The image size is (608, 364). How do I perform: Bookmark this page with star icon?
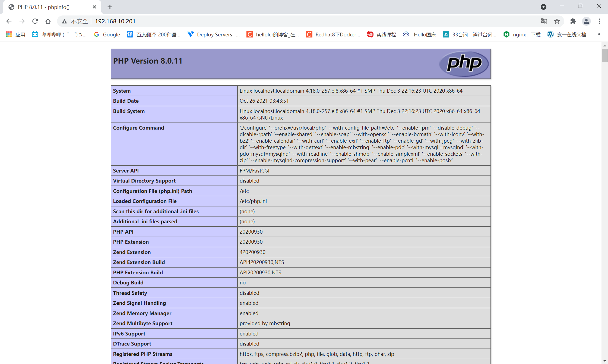[557, 21]
